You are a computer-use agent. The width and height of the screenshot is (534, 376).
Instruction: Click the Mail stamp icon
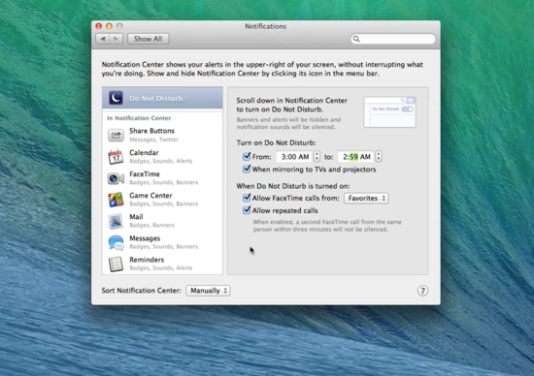pos(116,221)
